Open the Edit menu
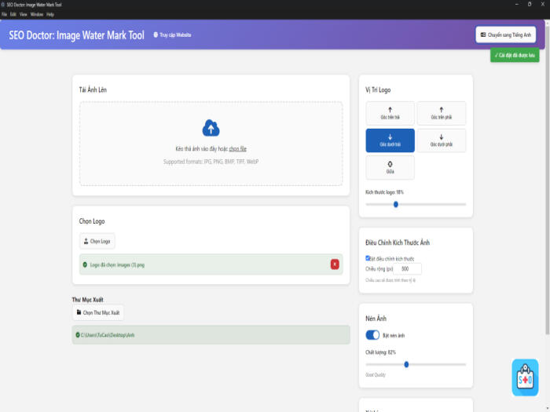The image size is (550, 412). coord(13,14)
